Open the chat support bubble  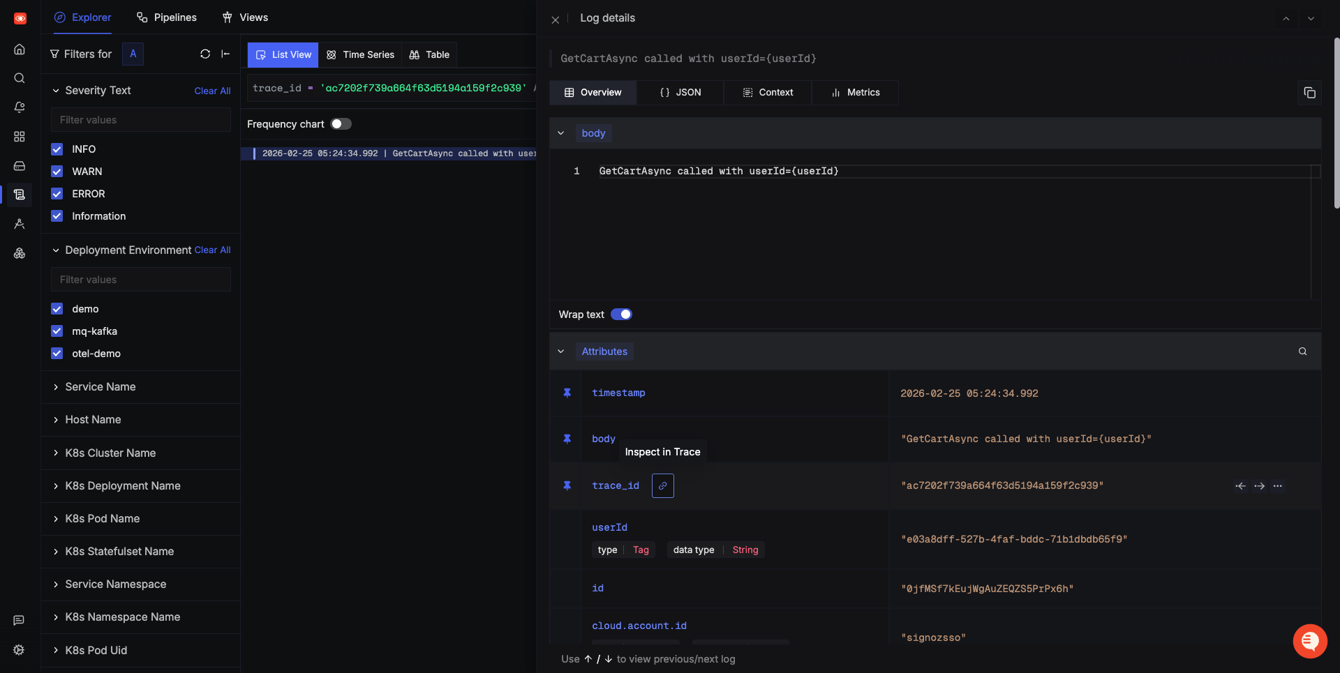click(1309, 640)
